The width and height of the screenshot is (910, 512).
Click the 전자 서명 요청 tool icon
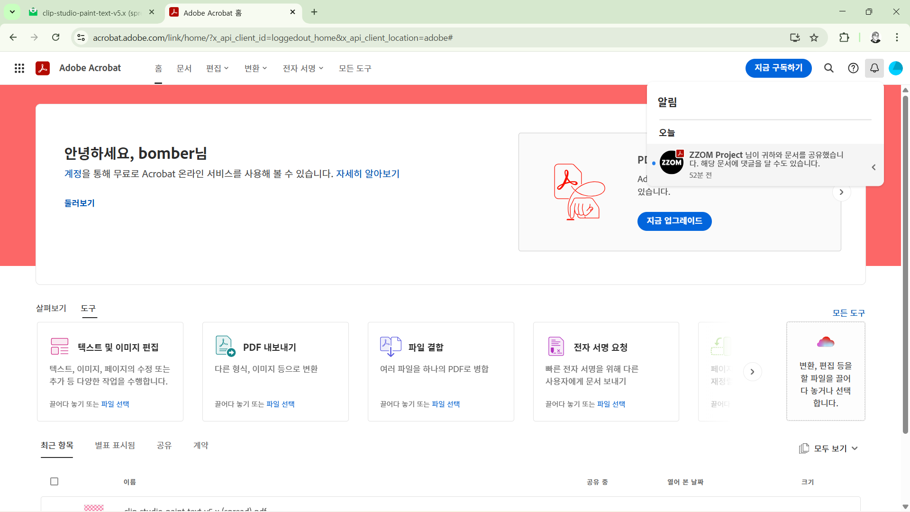[x=556, y=346]
